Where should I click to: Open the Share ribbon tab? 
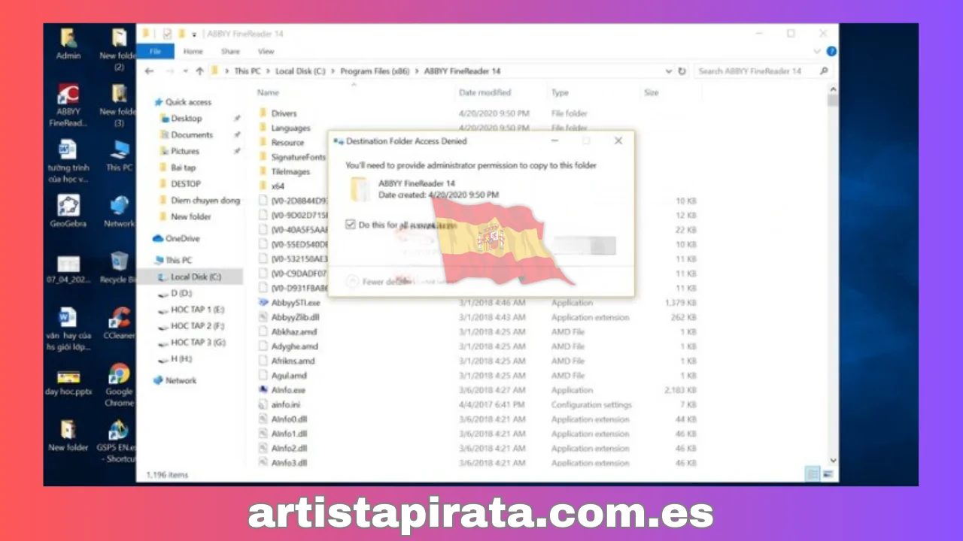click(230, 52)
